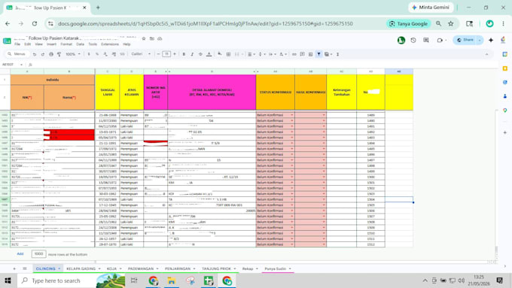Screen dimensions: 512x288
Task: Open the borders tool
Action: [x=228, y=54]
